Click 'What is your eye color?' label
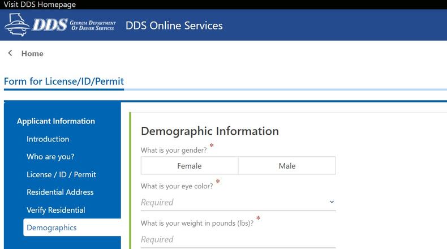This screenshot has height=249, width=447. coord(177,186)
